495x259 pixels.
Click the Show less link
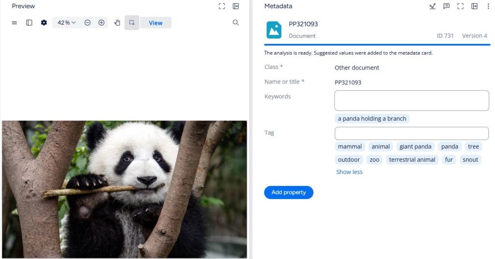(x=349, y=172)
